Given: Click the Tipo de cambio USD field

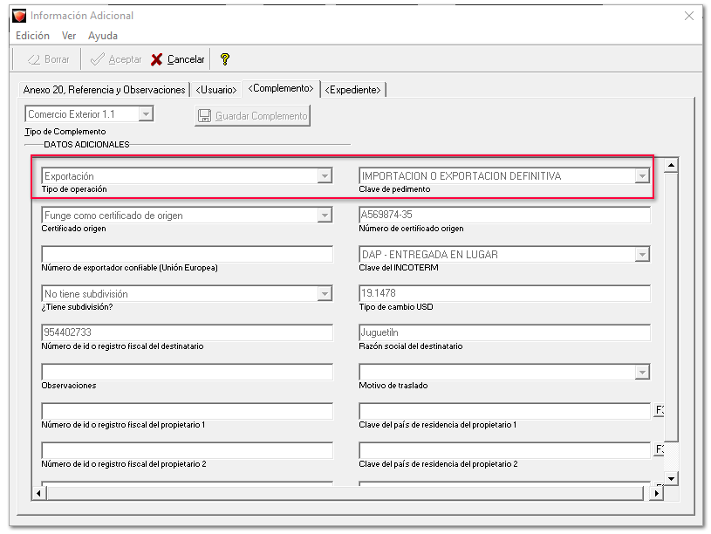Looking at the screenshot, I should (504, 294).
